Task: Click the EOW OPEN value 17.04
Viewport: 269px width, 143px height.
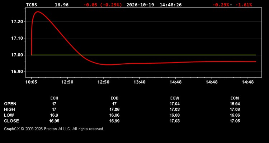Action: click(x=175, y=104)
